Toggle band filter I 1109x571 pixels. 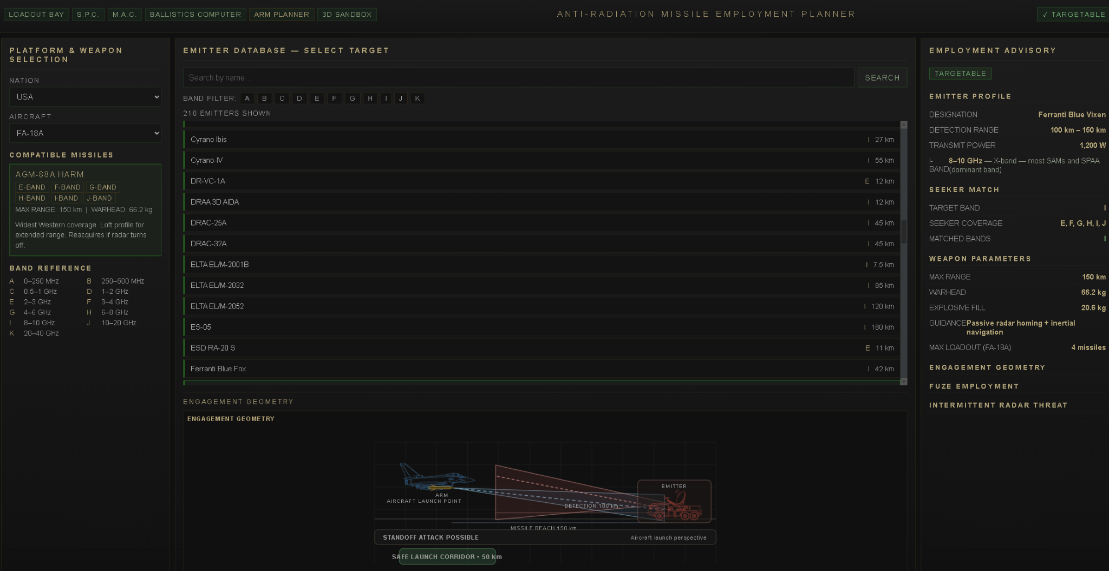(x=386, y=99)
